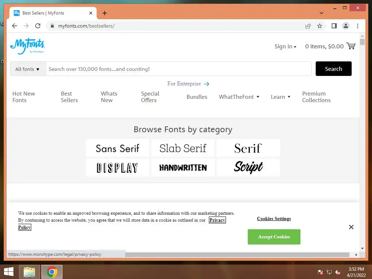372x279 pixels.
Task: Follow the For Enterprise link
Action: click(188, 84)
